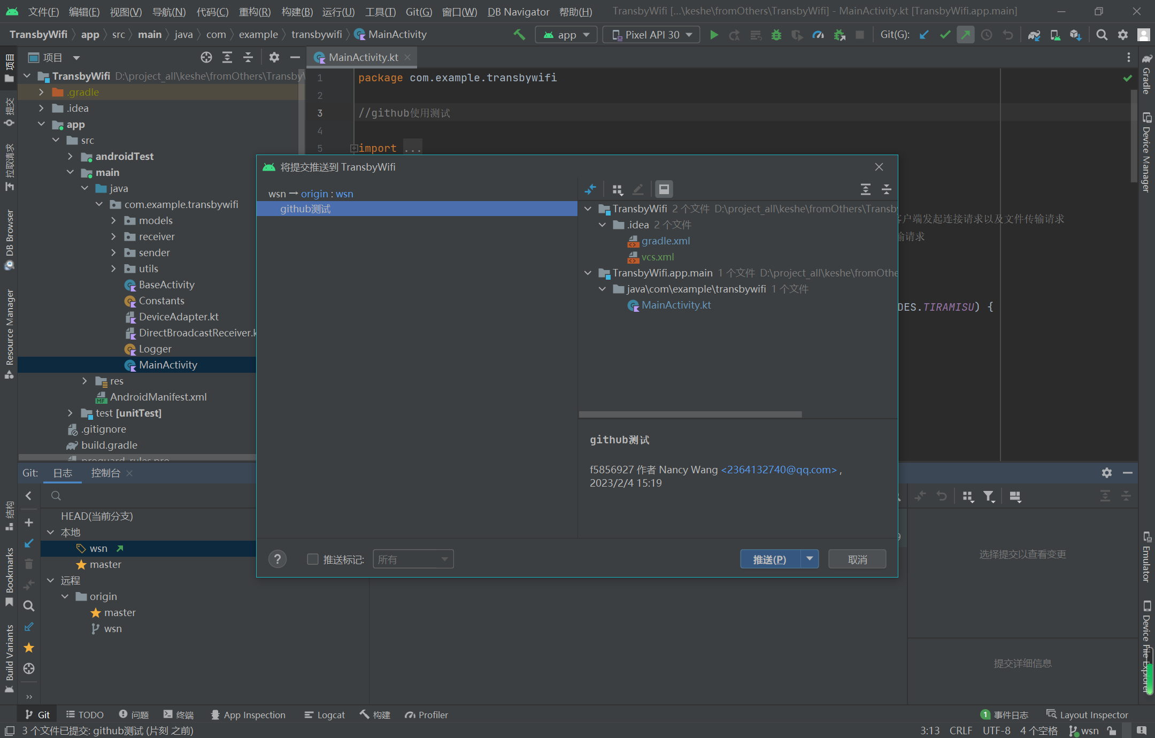Click the 取消 button
This screenshot has height=738, width=1155.
(x=857, y=559)
